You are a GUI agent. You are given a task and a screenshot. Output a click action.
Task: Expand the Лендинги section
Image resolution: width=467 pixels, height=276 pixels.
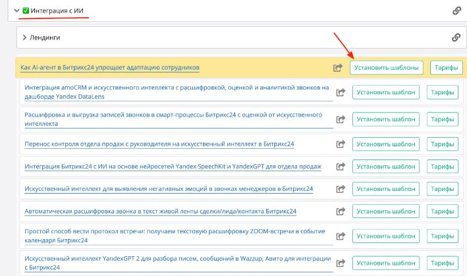pos(24,38)
